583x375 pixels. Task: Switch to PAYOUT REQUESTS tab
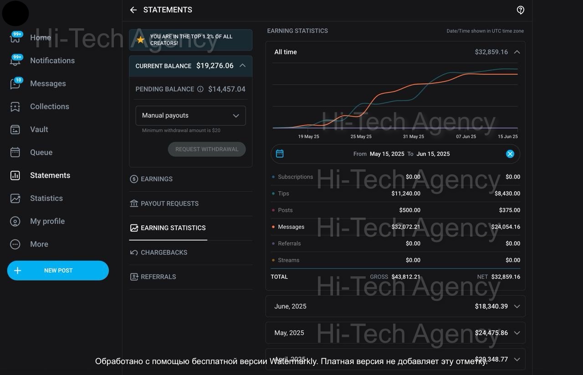click(x=169, y=203)
